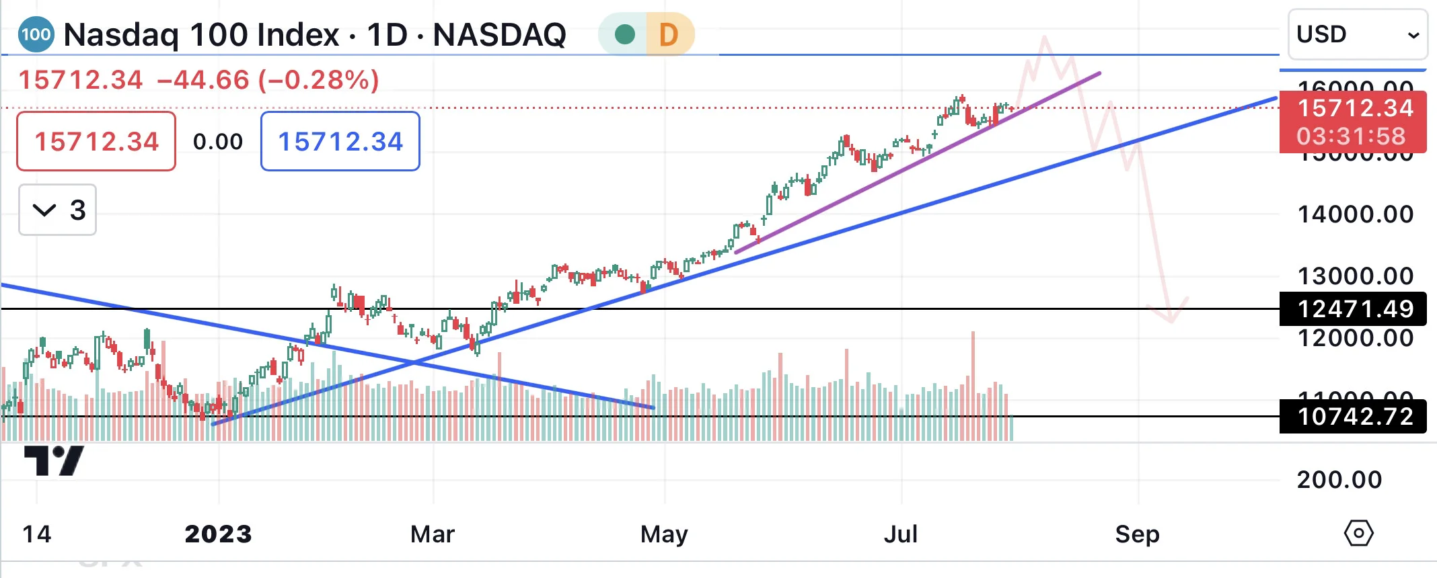The height and width of the screenshot is (578, 1437).
Task: Click the 12471.49 horizontal line price label
Action: pos(1353,309)
